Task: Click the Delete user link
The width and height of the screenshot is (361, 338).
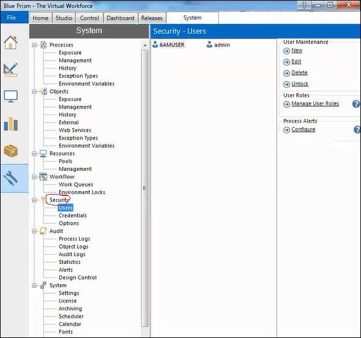Action: [299, 73]
